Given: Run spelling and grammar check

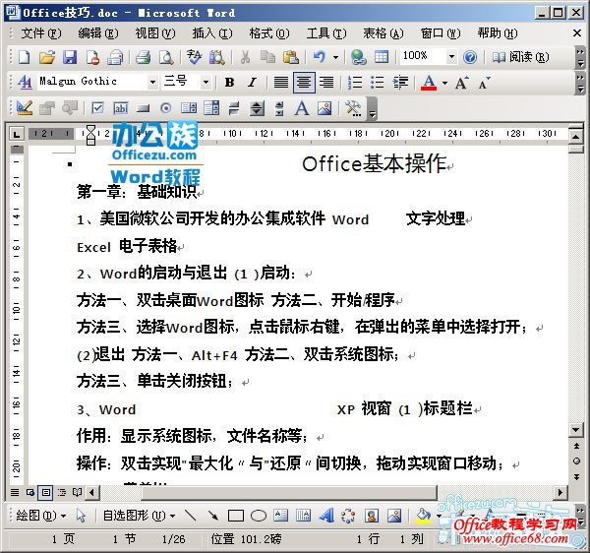Looking at the screenshot, I should click(194, 57).
